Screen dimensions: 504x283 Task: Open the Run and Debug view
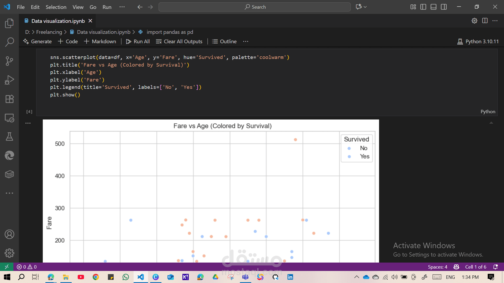pos(9,80)
